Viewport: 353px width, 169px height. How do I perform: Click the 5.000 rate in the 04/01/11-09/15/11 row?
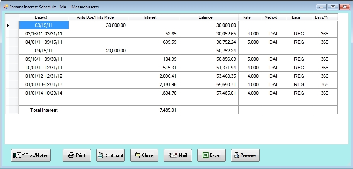tap(250, 42)
